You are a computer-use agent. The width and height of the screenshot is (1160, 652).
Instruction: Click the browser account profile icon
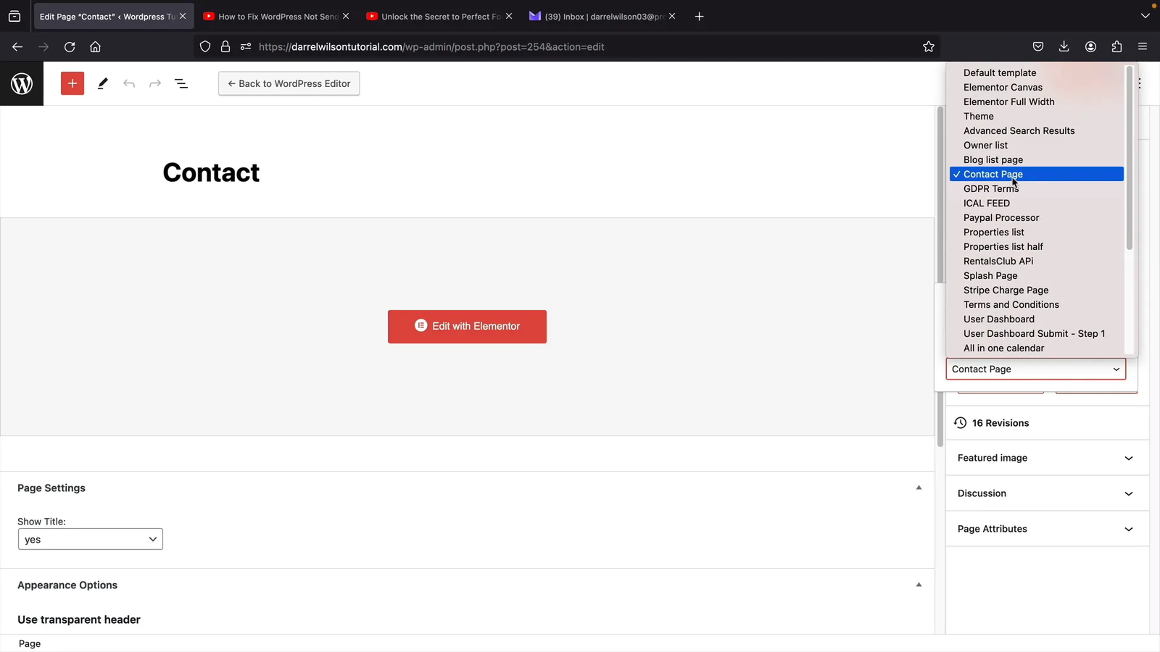[x=1090, y=46]
